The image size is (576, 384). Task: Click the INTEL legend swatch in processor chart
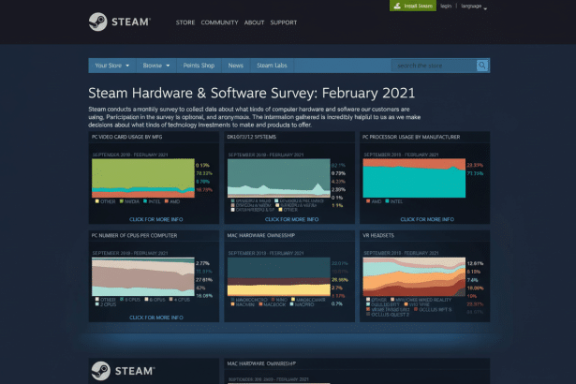pyautogui.click(x=387, y=201)
